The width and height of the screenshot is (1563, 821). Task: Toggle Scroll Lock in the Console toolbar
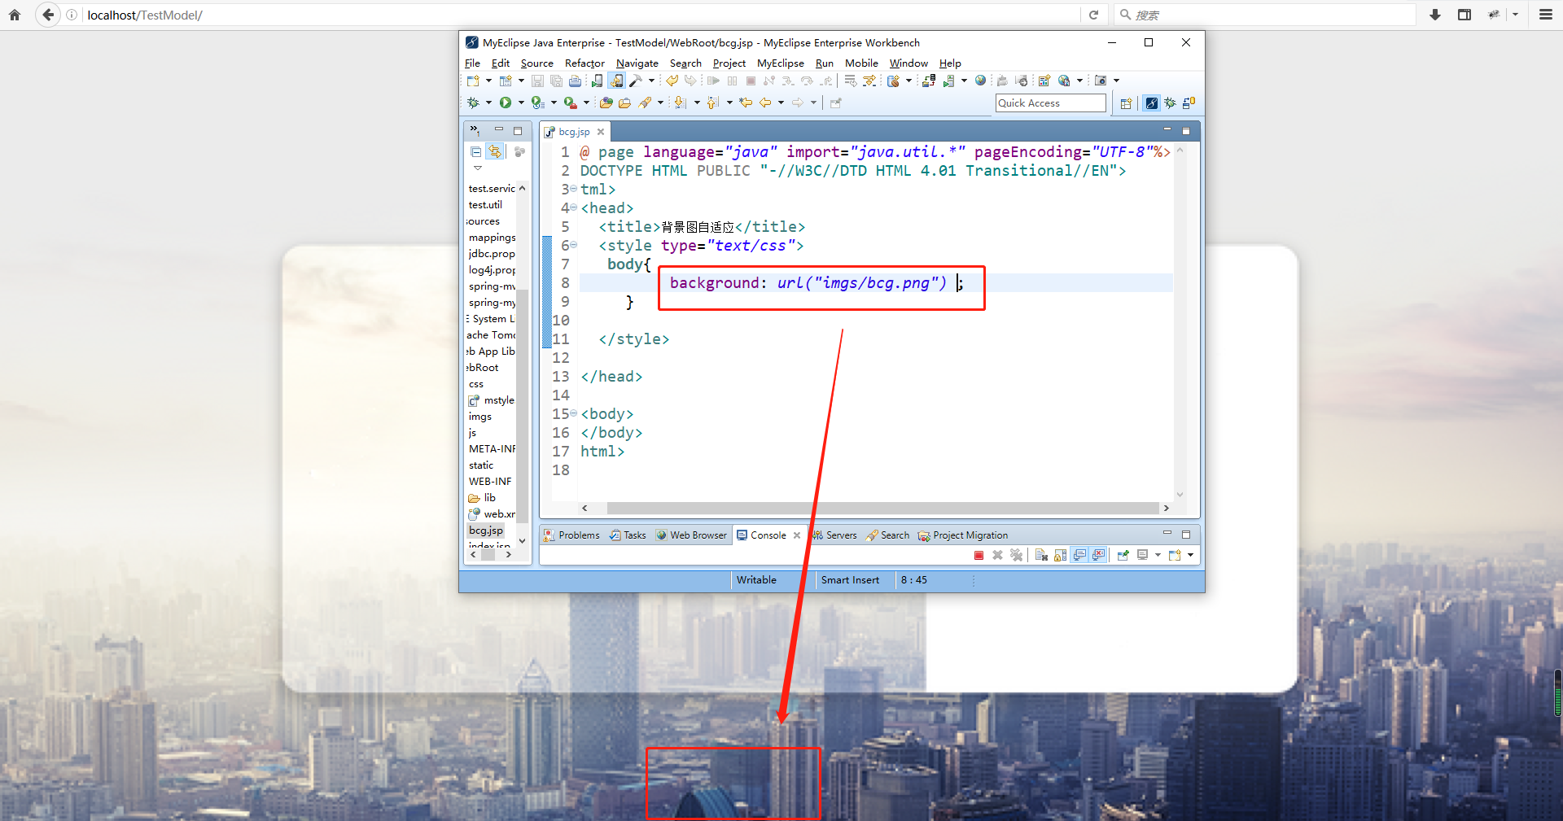pos(1060,555)
